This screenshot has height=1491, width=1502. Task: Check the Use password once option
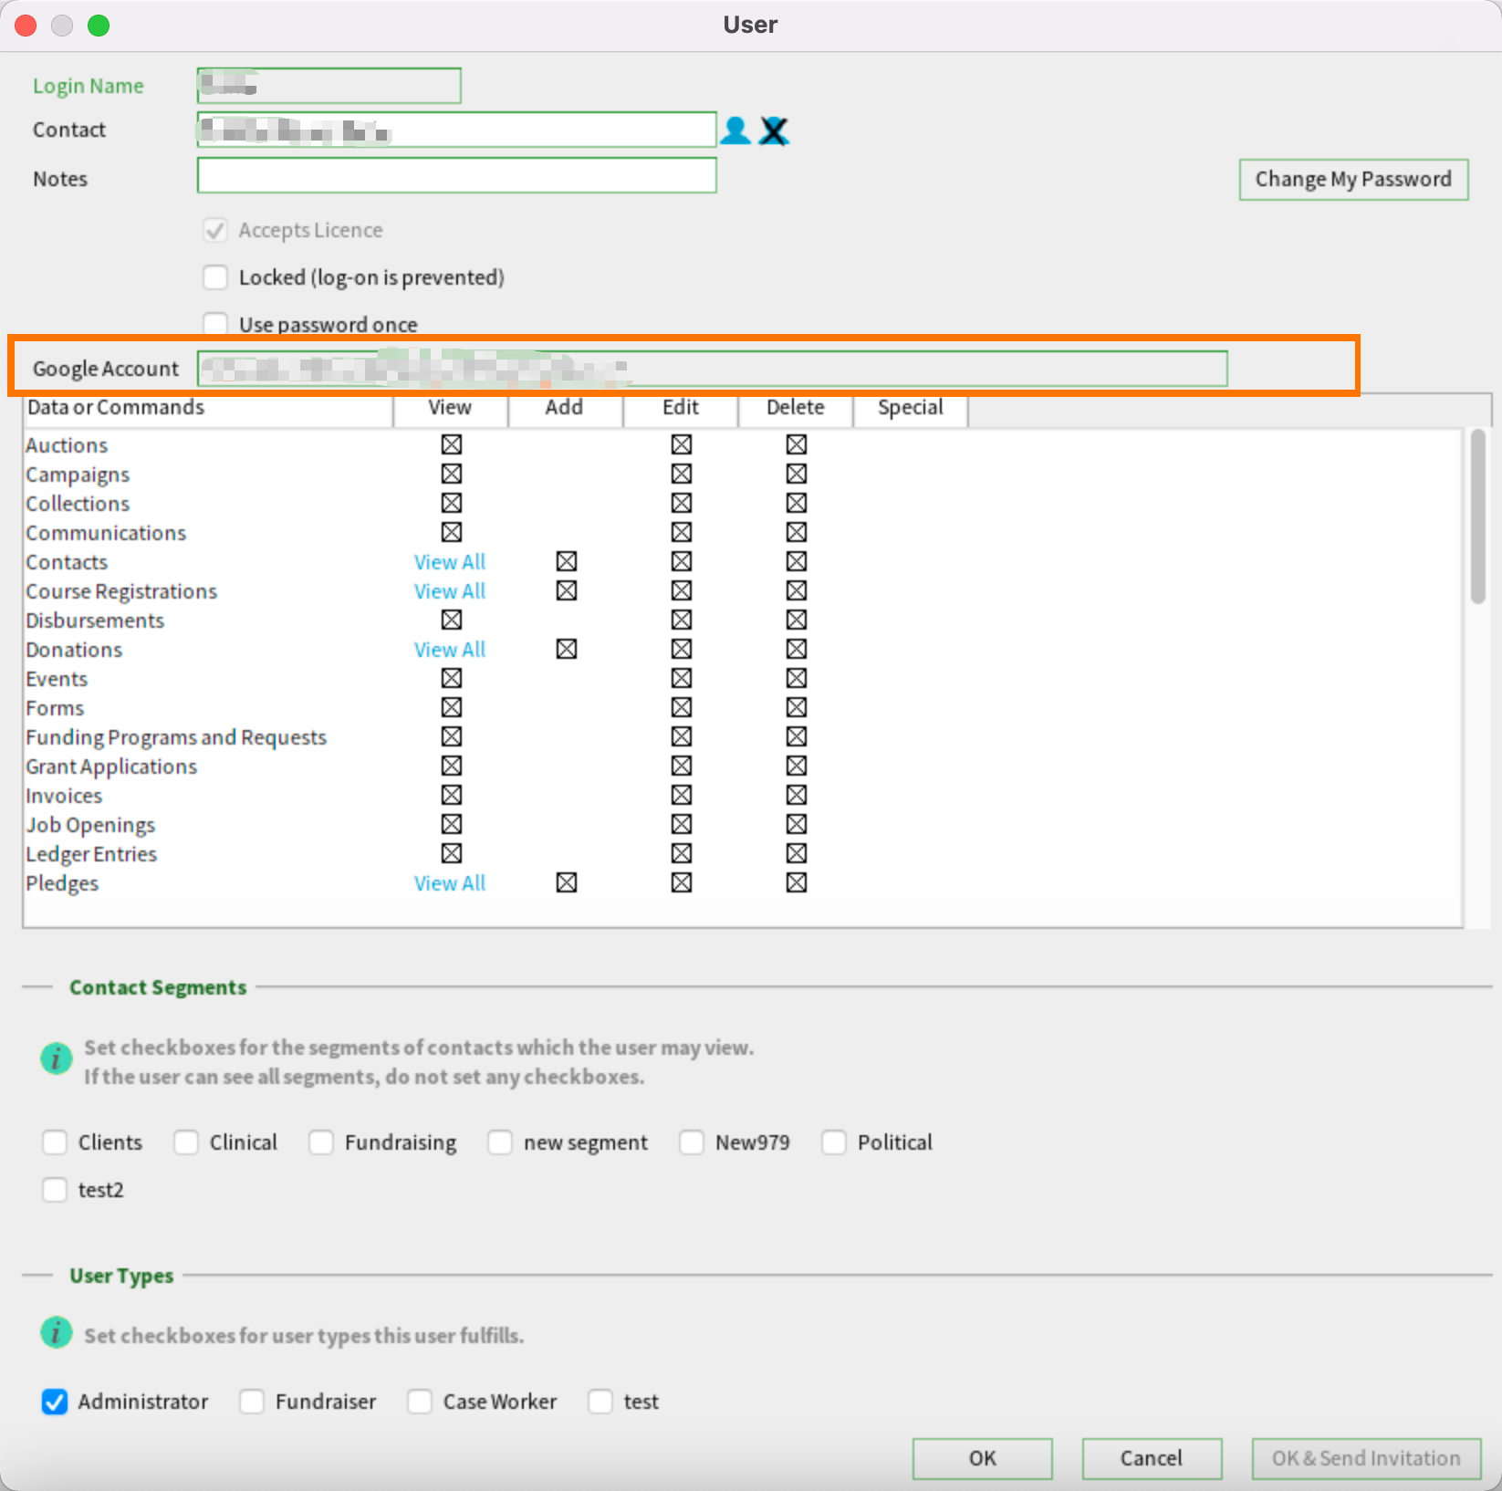215,324
